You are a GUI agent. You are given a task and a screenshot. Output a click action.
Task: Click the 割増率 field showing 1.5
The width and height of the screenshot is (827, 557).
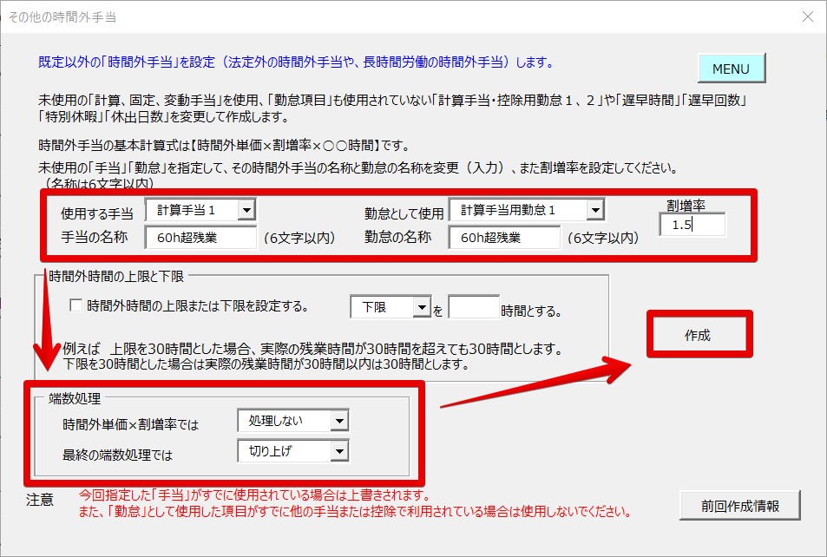pos(692,226)
